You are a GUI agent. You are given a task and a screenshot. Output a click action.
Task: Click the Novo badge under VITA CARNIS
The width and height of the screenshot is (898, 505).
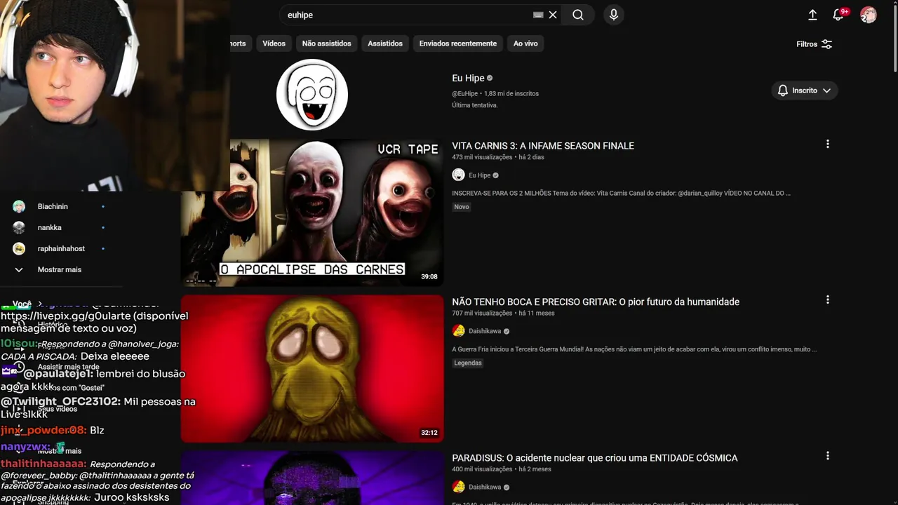click(x=462, y=207)
